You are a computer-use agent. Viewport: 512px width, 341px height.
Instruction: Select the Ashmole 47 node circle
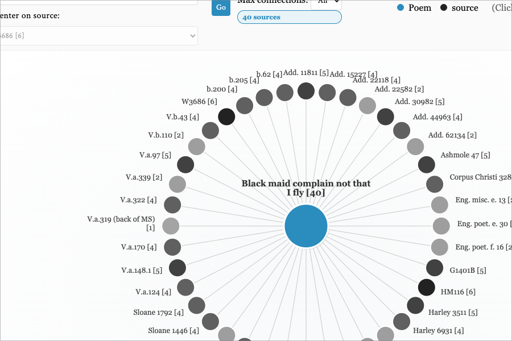coord(427,164)
